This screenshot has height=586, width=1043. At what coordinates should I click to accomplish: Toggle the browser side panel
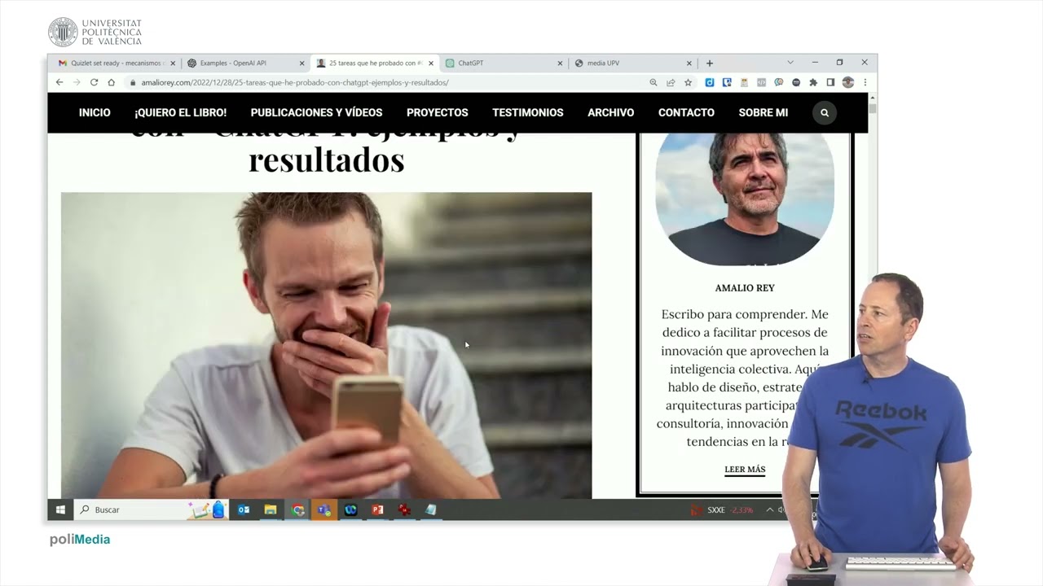tap(830, 82)
